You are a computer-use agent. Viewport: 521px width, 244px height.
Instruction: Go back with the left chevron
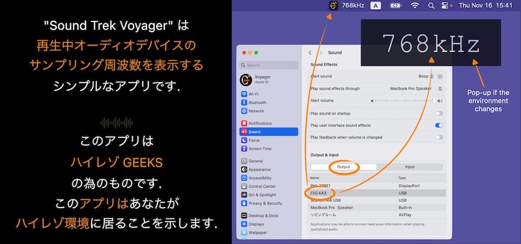click(x=310, y=53)
